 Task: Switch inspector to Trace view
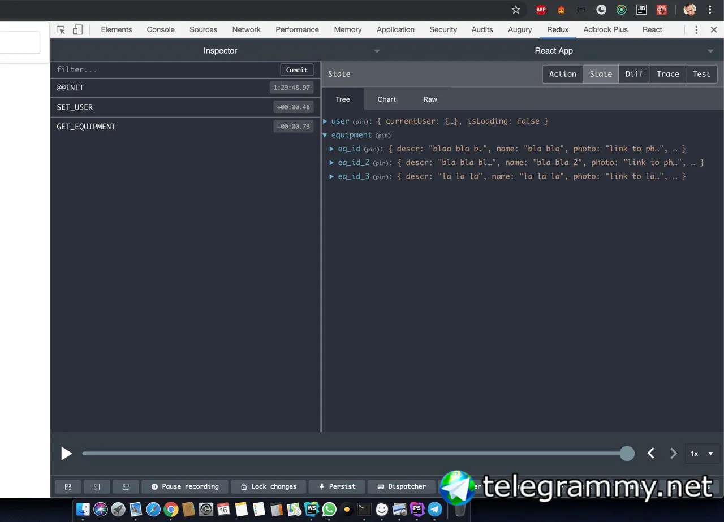(667, 74)
